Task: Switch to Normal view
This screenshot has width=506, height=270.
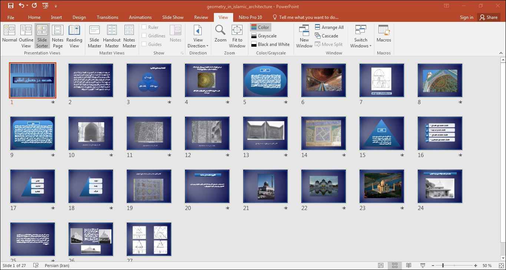Action: click(x=9, y=36)
